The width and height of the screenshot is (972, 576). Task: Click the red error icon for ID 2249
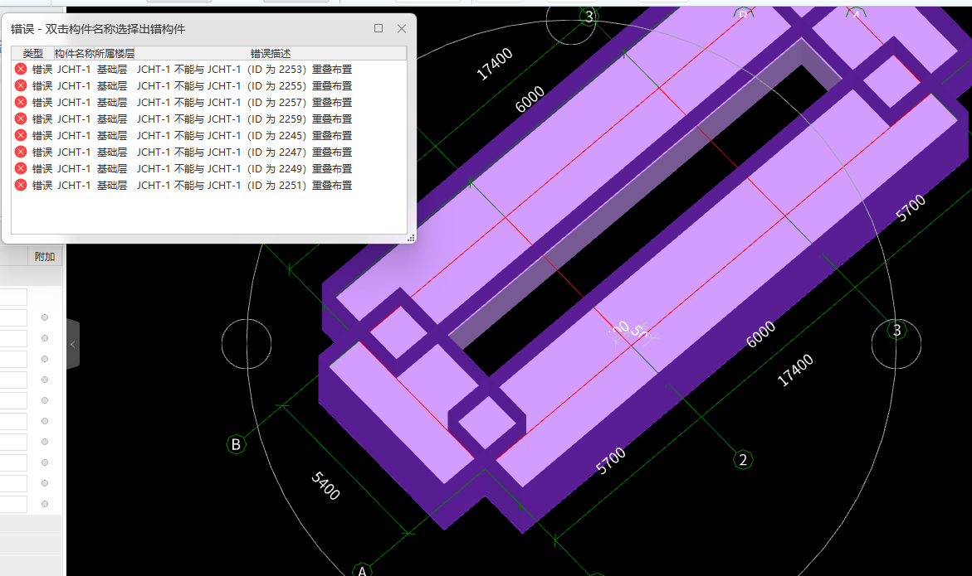coord(21,168)
